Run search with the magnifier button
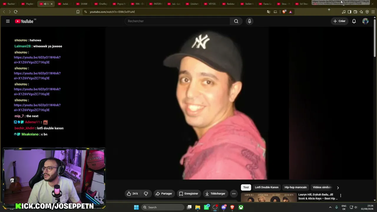This screenshot has width=377, height=212. pos(236,21)
